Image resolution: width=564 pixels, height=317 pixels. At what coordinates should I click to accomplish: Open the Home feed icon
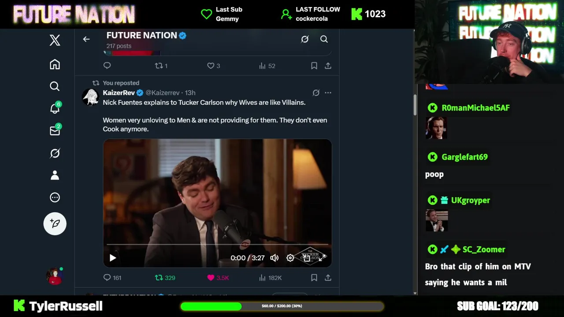(55, 64)
